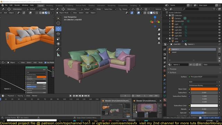
Task: Select the wood material slot
Action: pos(192,52)
